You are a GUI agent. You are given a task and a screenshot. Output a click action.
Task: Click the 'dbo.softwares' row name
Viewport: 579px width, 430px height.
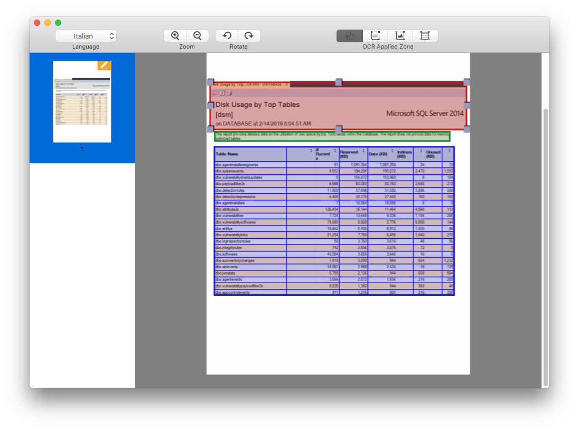click(226, 254)
